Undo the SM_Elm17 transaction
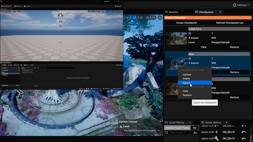This screenshot has height=142, width=253. pos(244,126)
